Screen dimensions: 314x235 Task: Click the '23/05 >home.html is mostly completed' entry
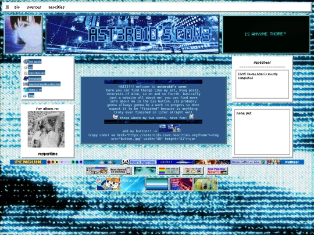point(258,76)
